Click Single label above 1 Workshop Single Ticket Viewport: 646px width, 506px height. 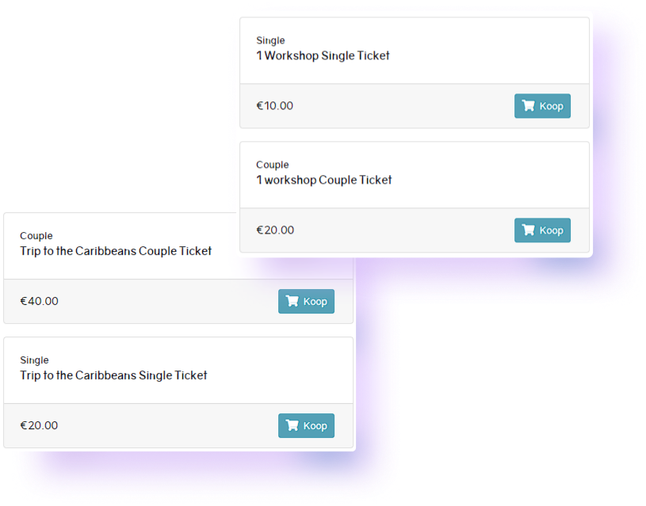click(270, 40)
